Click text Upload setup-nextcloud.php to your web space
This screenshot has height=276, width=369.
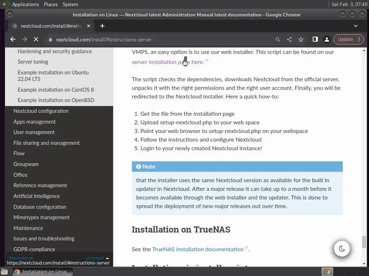tap(200, 123)
